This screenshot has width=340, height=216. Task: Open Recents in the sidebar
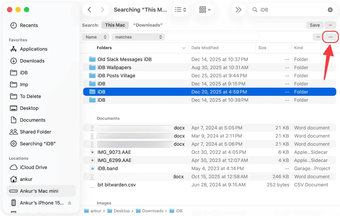pos(41,26)
